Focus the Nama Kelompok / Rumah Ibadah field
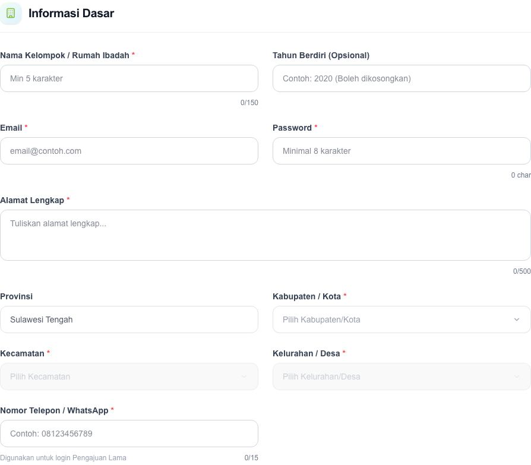The height and width of the screenshot is (465, 531). pyautogui.click(x=129, y=78)
